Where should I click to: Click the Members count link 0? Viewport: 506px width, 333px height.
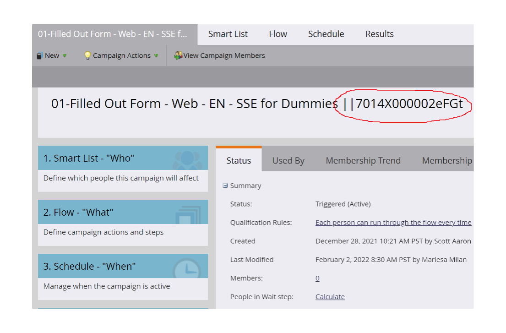(x=317, y=278)
